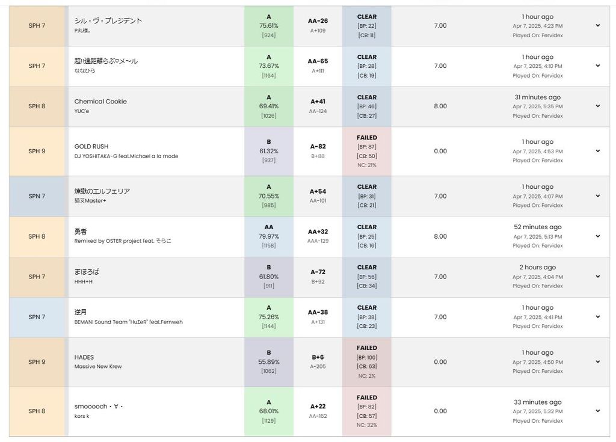Open the GOLD RUSH row expand chevron

click(597, 151)
